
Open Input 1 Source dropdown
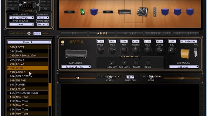pos(21,18)
